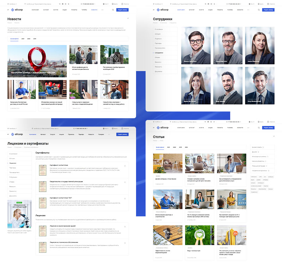The height and width of the screenshot is (267, 282).
Task: Select Сотрудники in Staff page sidebar
Action: [x=161, y=52]
